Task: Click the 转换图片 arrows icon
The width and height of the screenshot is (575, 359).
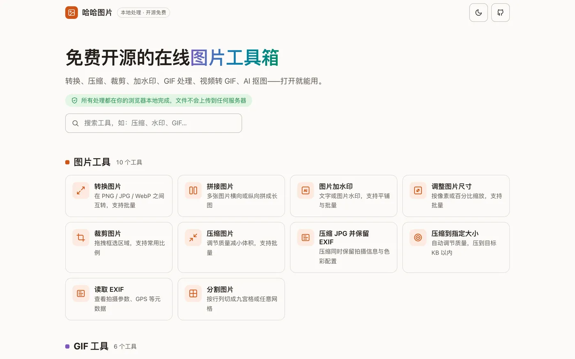Action: 81,190
